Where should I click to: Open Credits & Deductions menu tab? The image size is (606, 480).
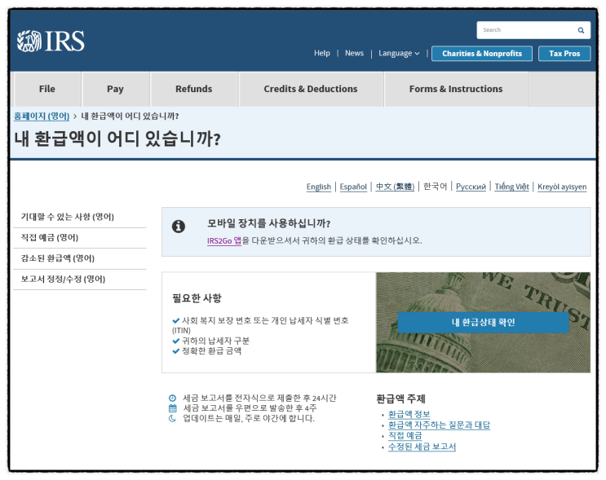click(311, 89)
